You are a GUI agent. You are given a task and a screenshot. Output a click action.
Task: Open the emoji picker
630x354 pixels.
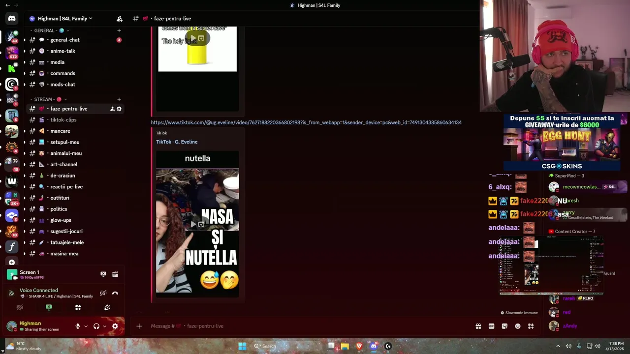(x=518, y=326)
